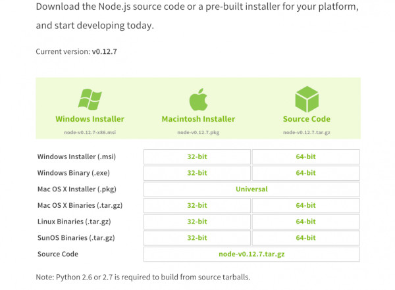Pick 64-bit SunOS Binaries
Screen dimensions: 395x290
(x=306, y=238)
